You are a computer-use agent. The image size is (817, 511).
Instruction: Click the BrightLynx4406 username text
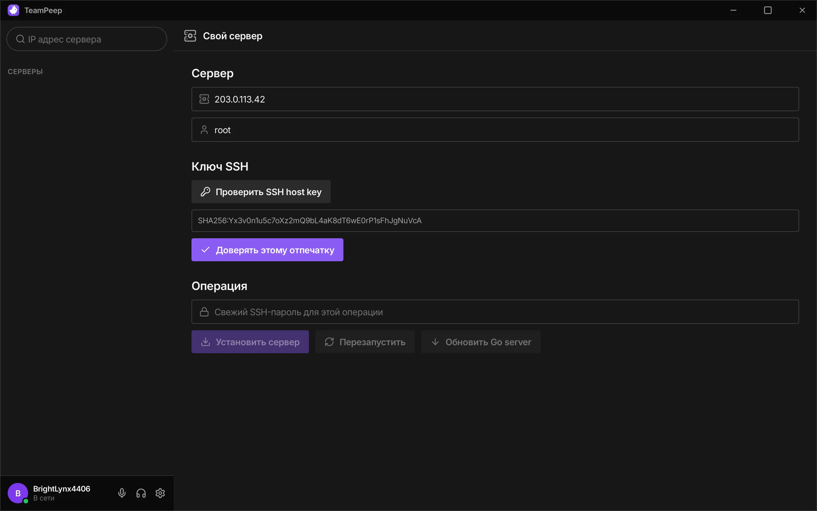click(62, 489)
